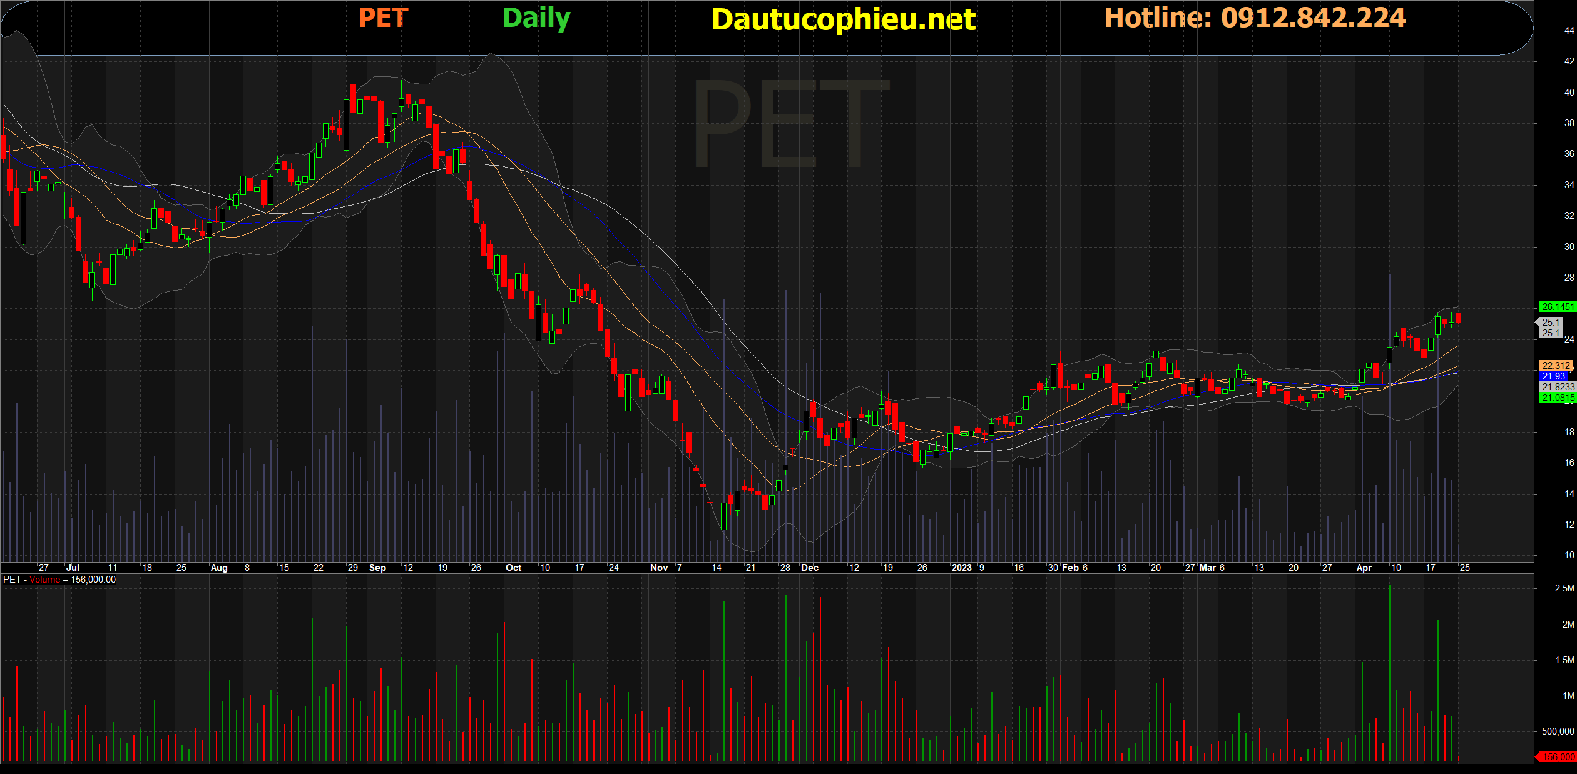
Task: Open the Dautucophieu.net link
Action: [843, 19]
